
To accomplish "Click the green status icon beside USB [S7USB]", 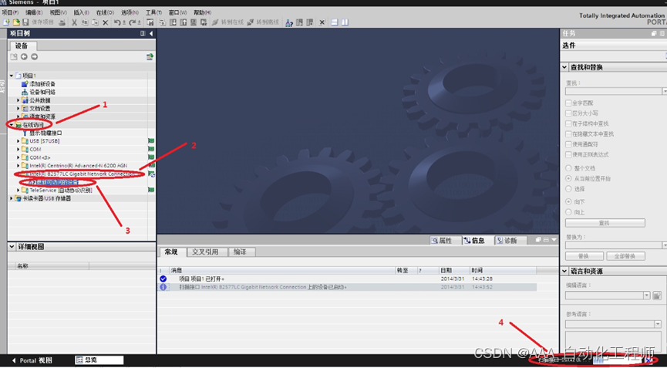I will pyautogui.click(x=150, y=141).
